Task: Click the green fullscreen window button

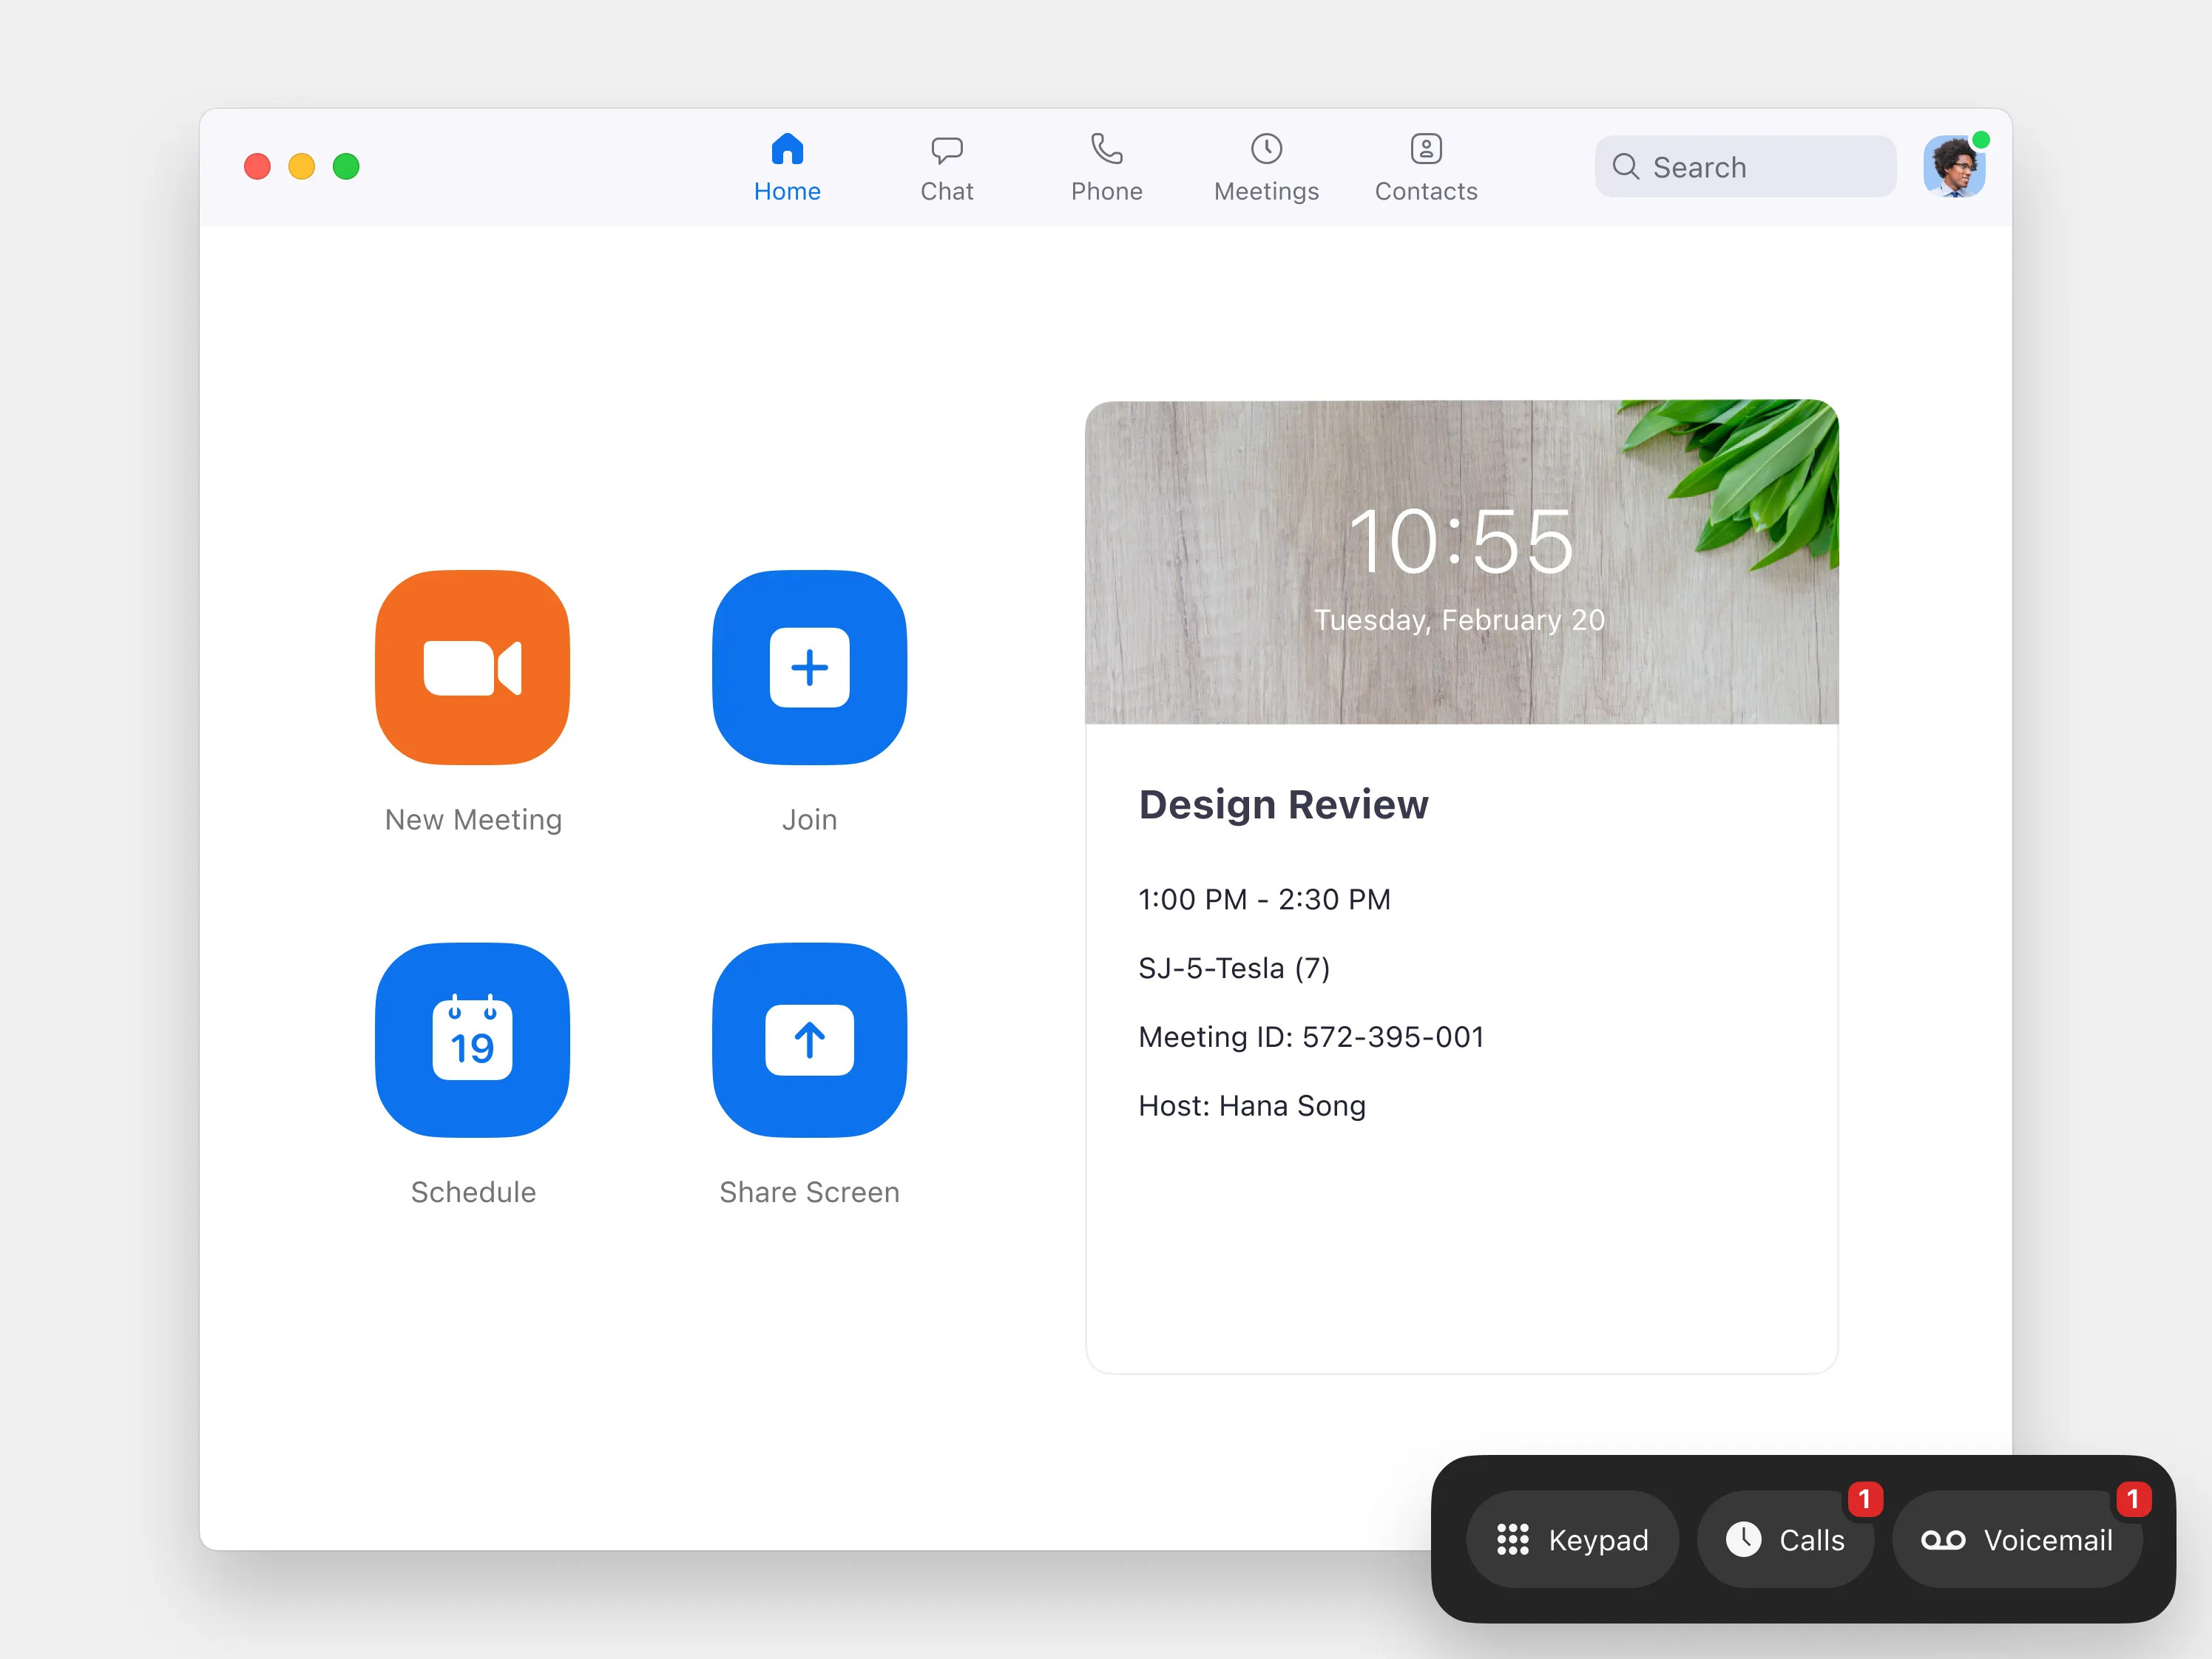Action: point(346,167)
